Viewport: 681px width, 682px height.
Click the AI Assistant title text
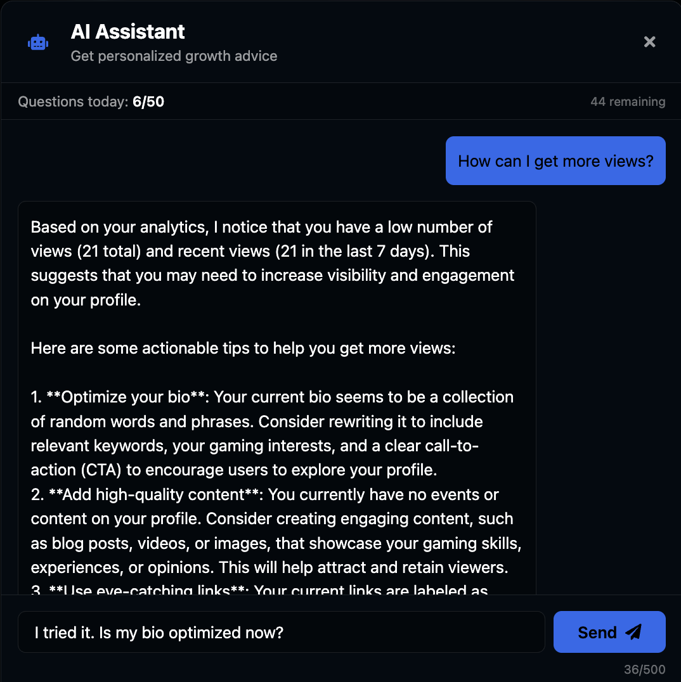tap(128, 31)
